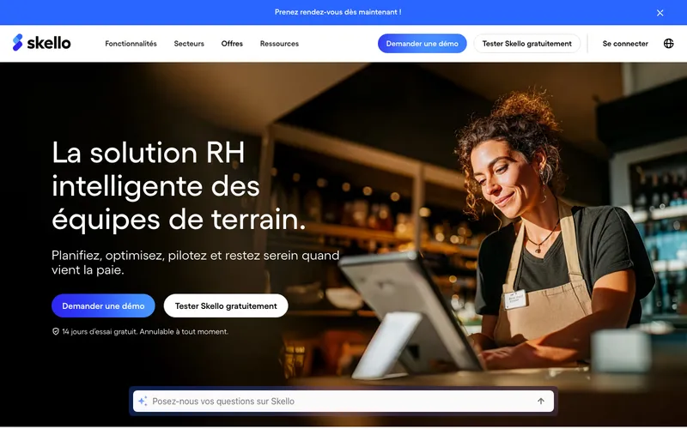Click the 14 jours d'essai gratuit text

click(x=145, y=331)
